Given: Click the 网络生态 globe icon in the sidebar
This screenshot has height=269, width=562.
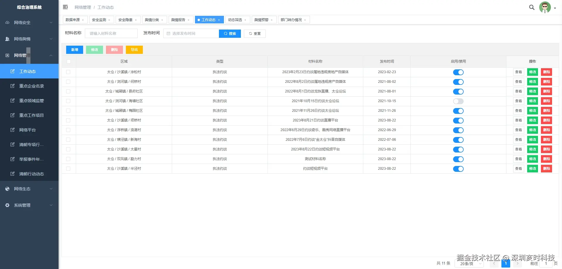Looking at the screenshot, I should coord(7,189).
